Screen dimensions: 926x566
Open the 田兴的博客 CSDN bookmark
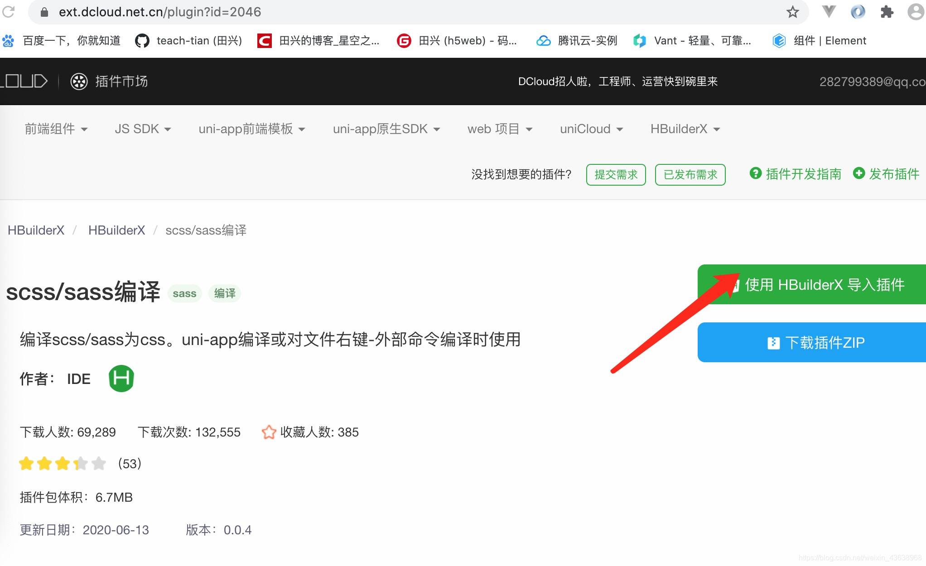click(x=318, y=41)
